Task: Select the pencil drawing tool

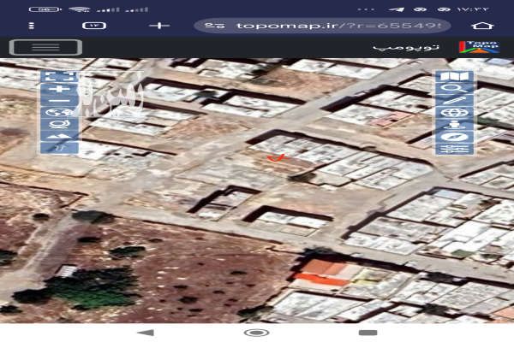Action: [x=454, y=101]
